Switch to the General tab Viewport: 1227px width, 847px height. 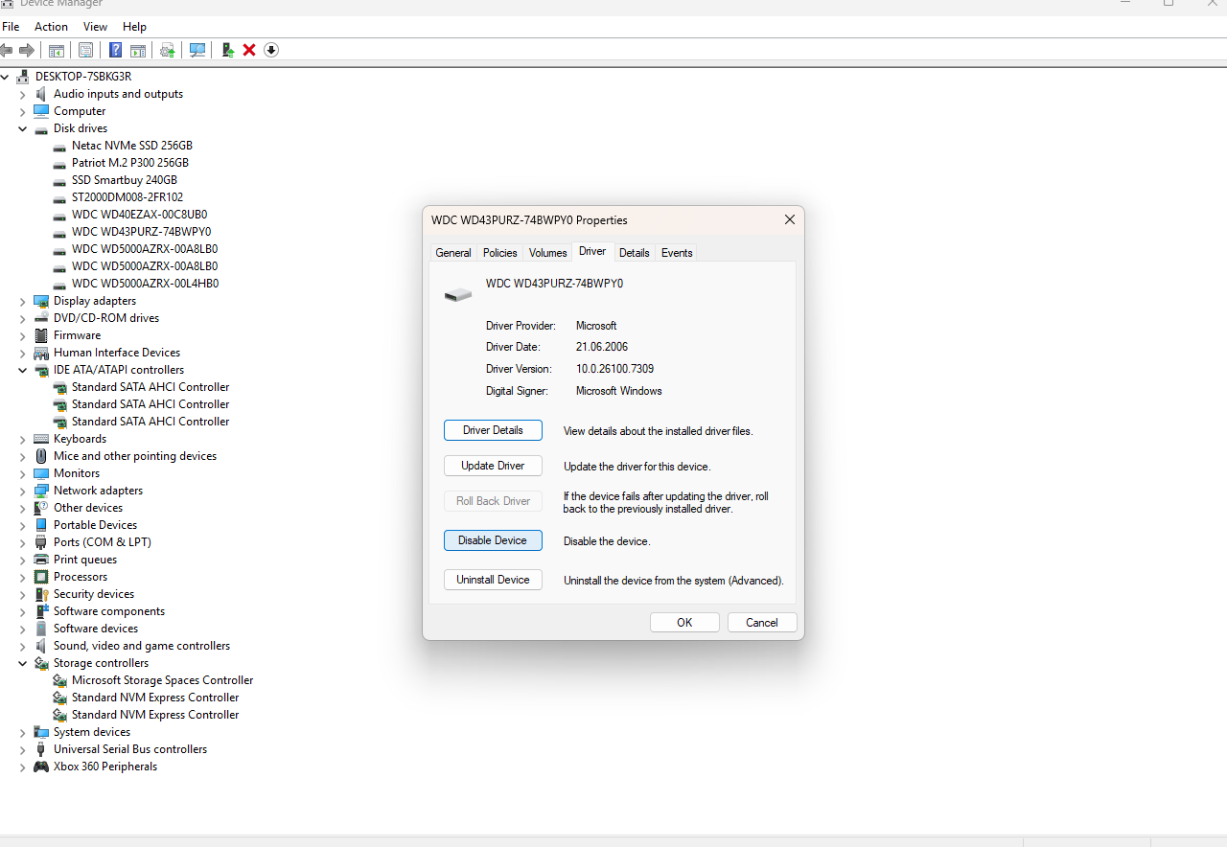coord(453,253)
